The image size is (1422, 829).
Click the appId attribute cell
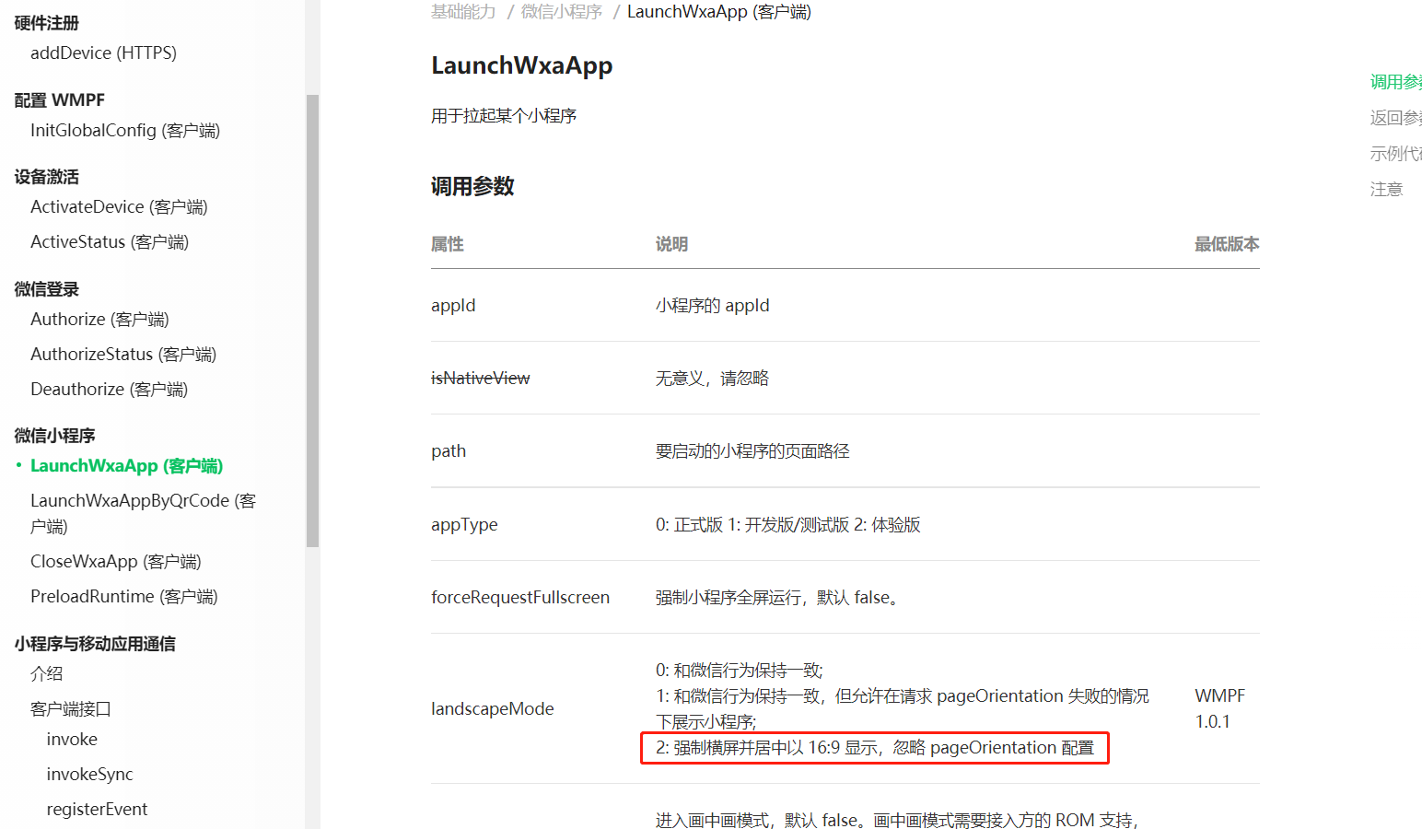pyautogui.click(x=453, y=306)
